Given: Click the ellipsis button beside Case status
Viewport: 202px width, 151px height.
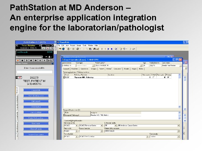Looking at the screenshot, I should tap(180, 66).
